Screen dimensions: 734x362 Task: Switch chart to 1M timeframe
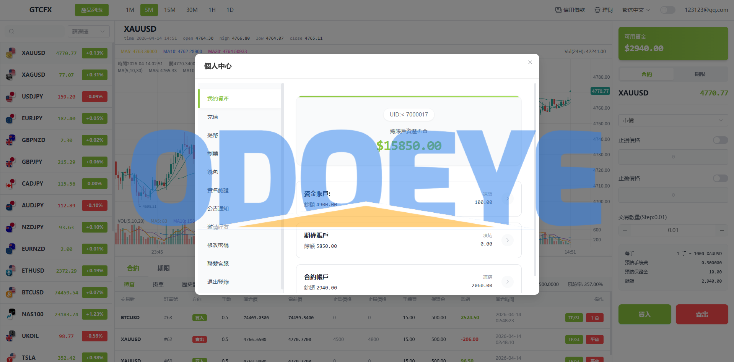(x=130, y=10)
